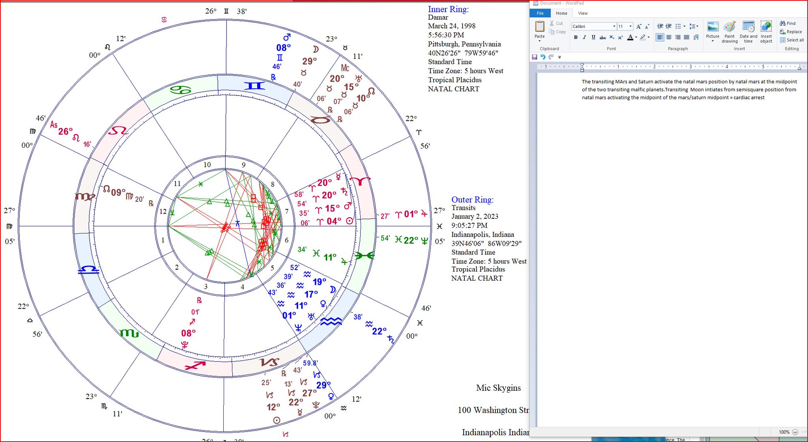Enable underline formatting
Viewport: 808px width, 442px height.
[x=593, y=37]
